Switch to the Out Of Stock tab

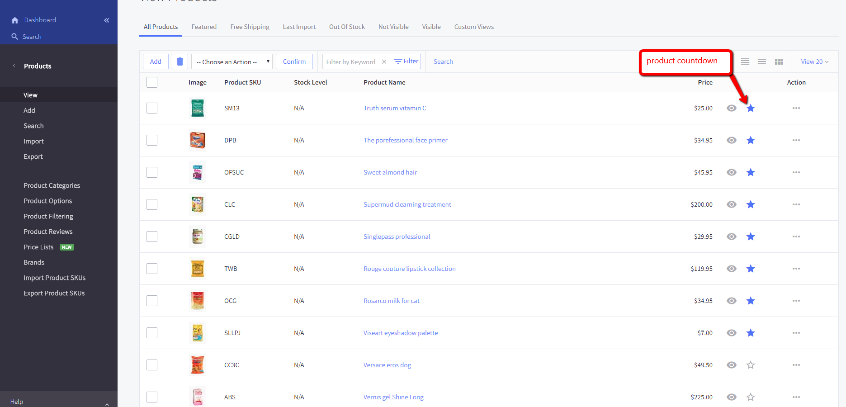[x=347, y=27]
